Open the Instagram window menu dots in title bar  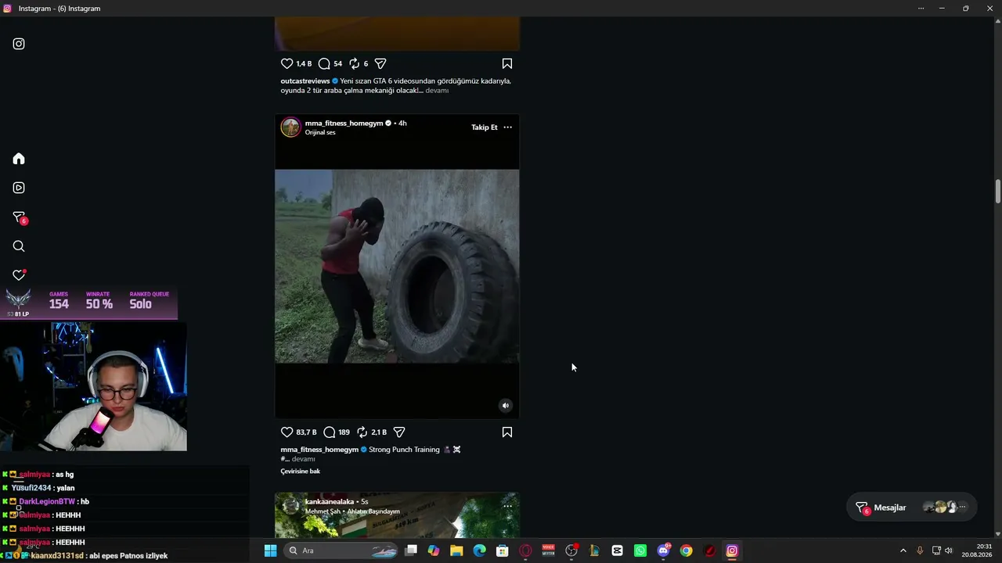tap(921, 9)
